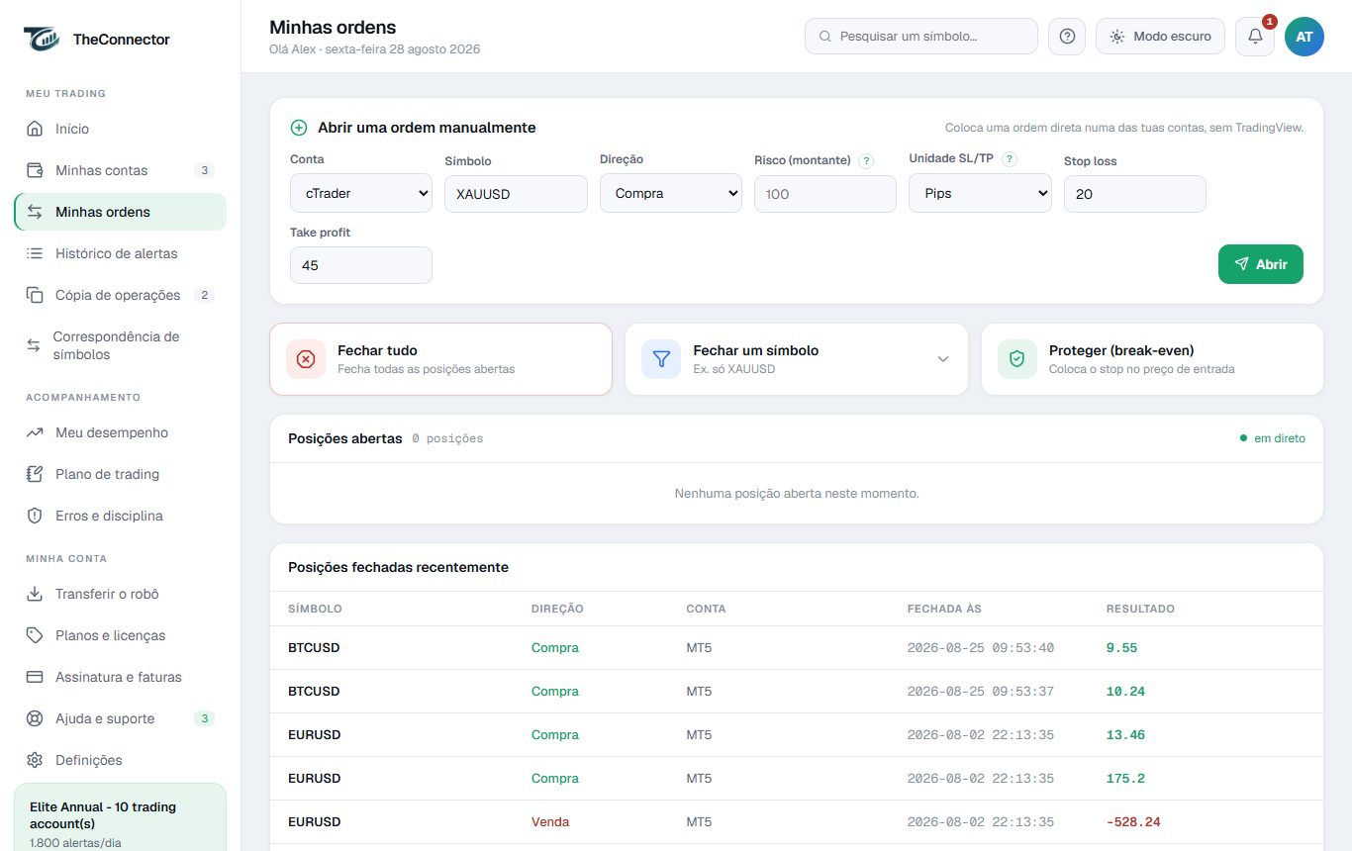Click the Fechar um símbolo funnel icon
Screen dimensions: 1352x851
pos(661,359)
